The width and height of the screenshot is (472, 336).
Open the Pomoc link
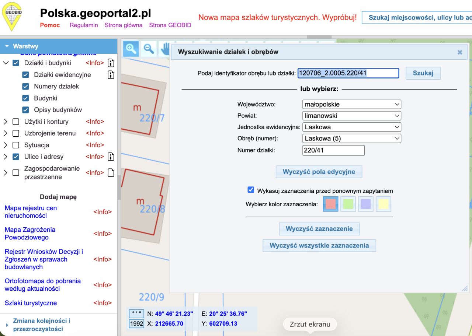(x=50, y=25)
